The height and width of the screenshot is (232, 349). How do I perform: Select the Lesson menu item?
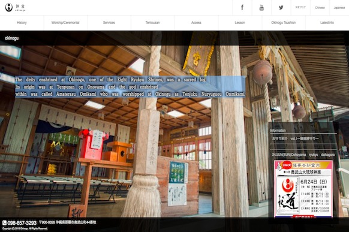tap(240, 23)
